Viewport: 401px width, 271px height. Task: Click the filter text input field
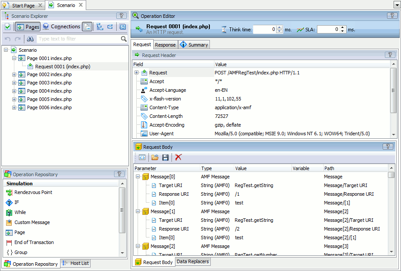[79, 39]
